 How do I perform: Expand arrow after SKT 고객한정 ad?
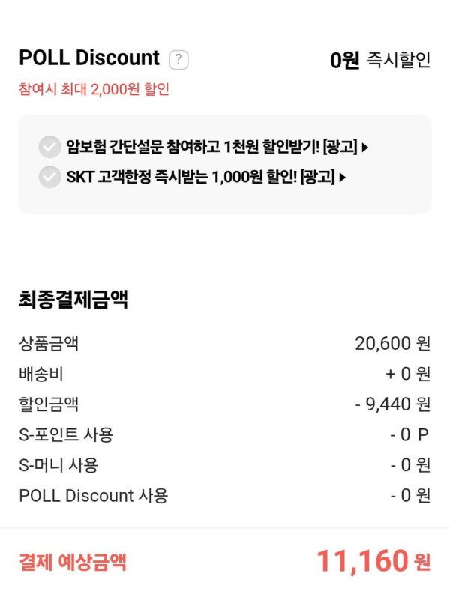coord(343,178)
